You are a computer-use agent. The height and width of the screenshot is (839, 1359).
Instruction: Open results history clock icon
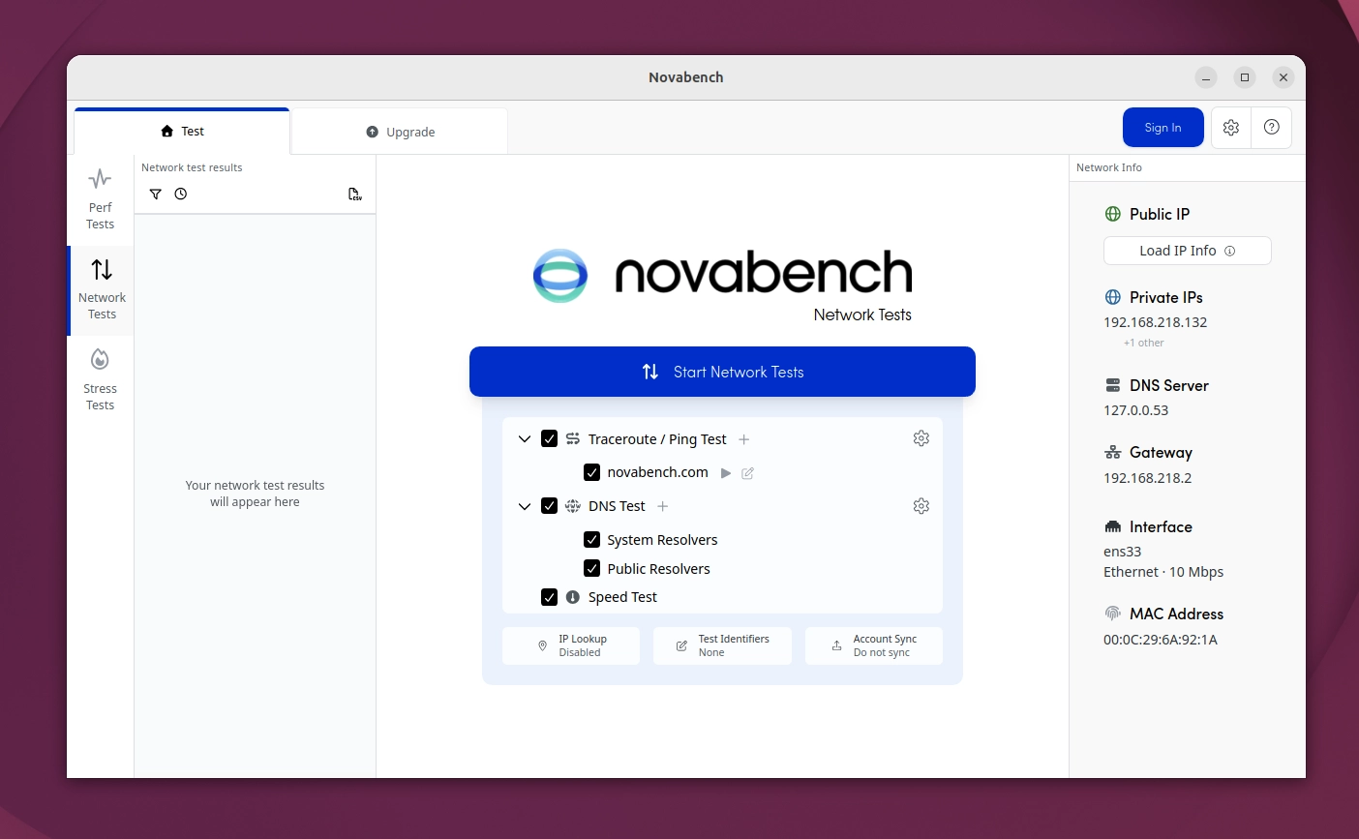click(181, 194)
